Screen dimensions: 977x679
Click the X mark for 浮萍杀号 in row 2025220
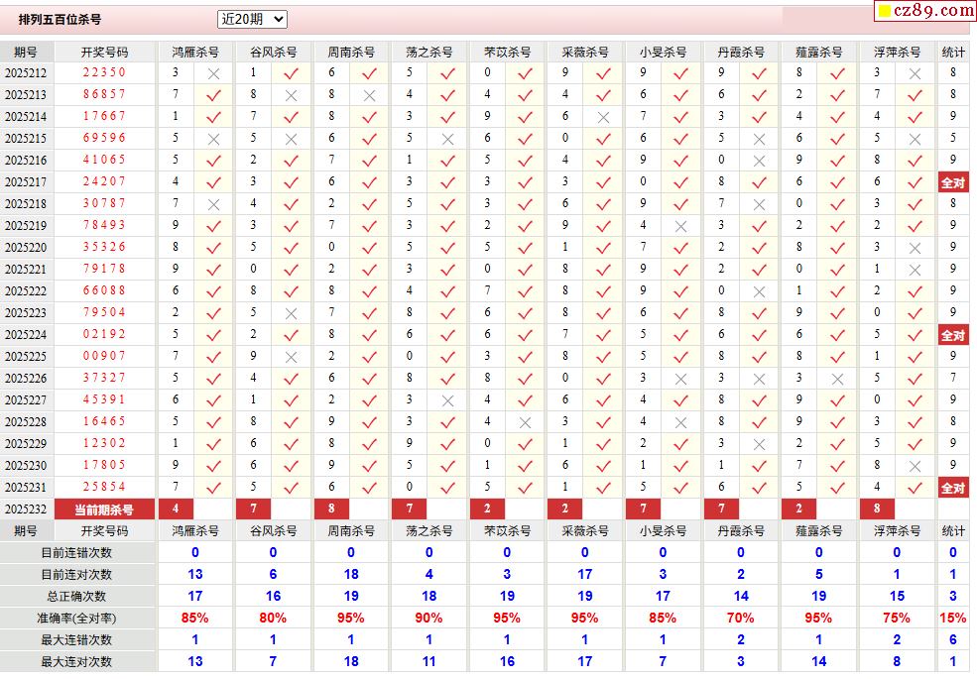[915, 248]
